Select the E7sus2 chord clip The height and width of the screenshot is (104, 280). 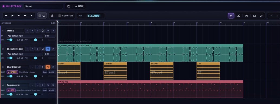click(x=115, y=71)
